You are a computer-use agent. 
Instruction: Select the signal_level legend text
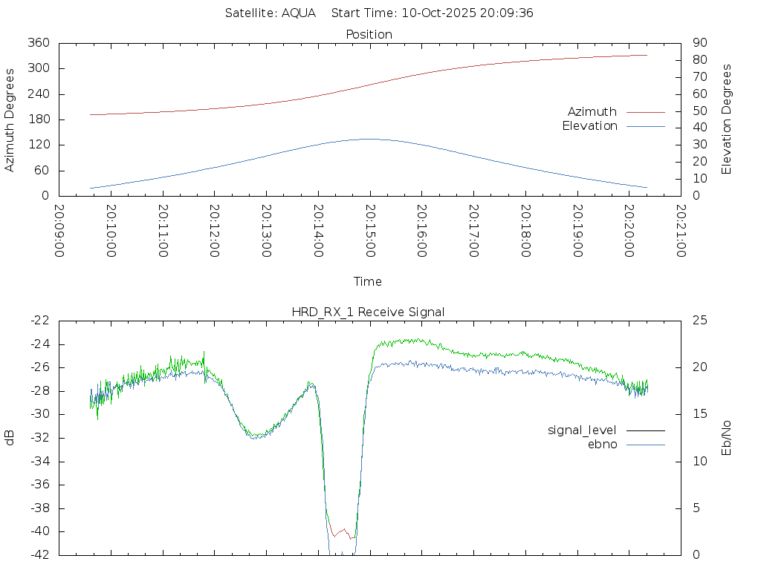tap(582, 430)
